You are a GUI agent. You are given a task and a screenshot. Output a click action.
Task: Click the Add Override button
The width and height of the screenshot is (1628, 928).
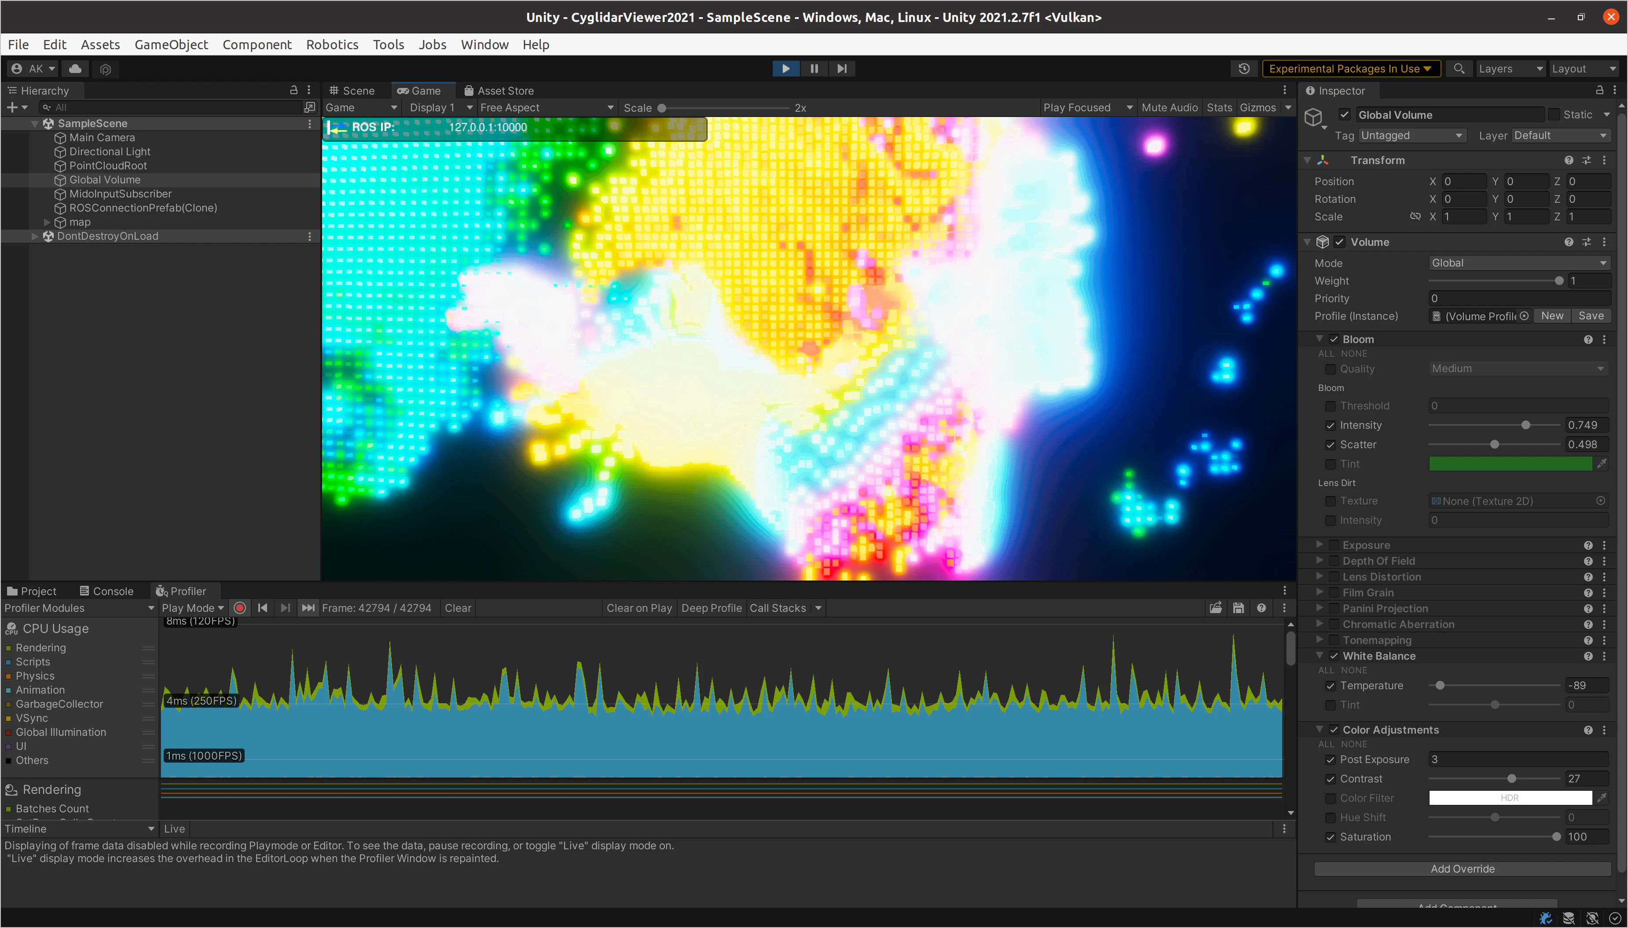coord(1462,869)
